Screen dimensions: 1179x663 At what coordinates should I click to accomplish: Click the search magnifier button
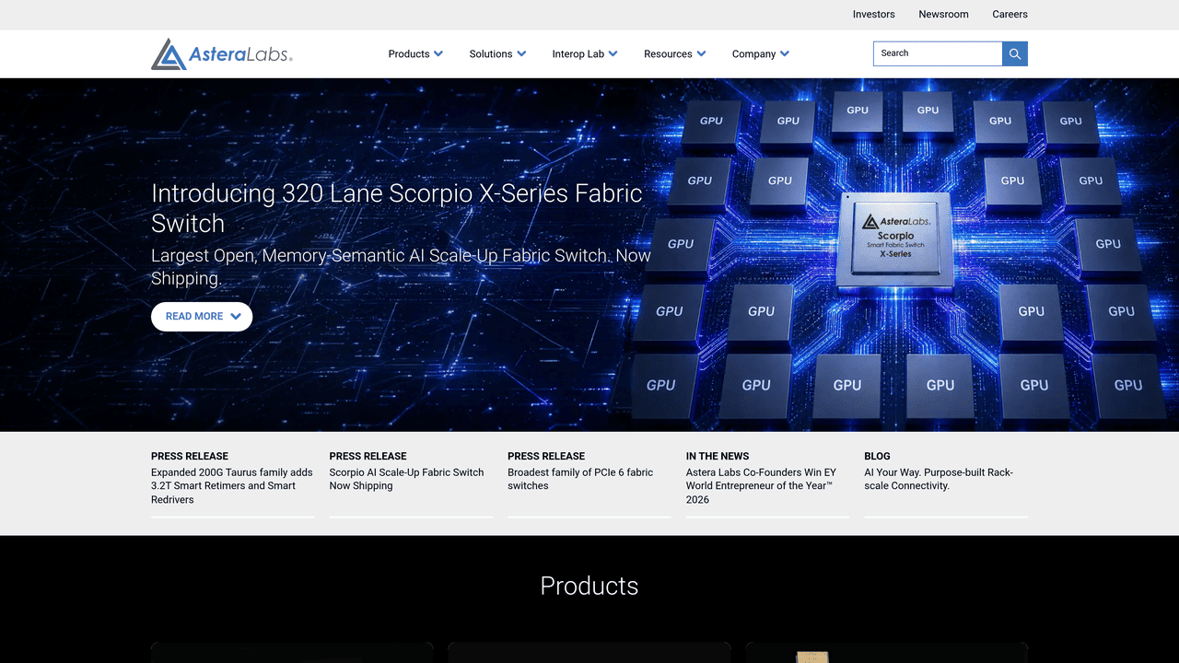[1015, 53]
